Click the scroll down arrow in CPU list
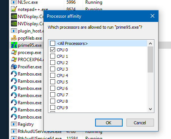Image resolution: width=171 pixels, height=139 pixels. coord(150,109)
